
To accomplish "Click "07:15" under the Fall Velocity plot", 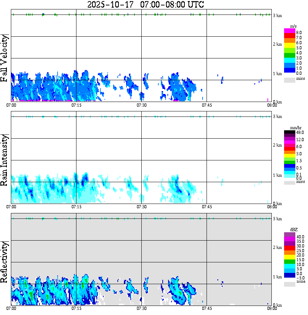I will pyautogui.click(x=76, y=105).
